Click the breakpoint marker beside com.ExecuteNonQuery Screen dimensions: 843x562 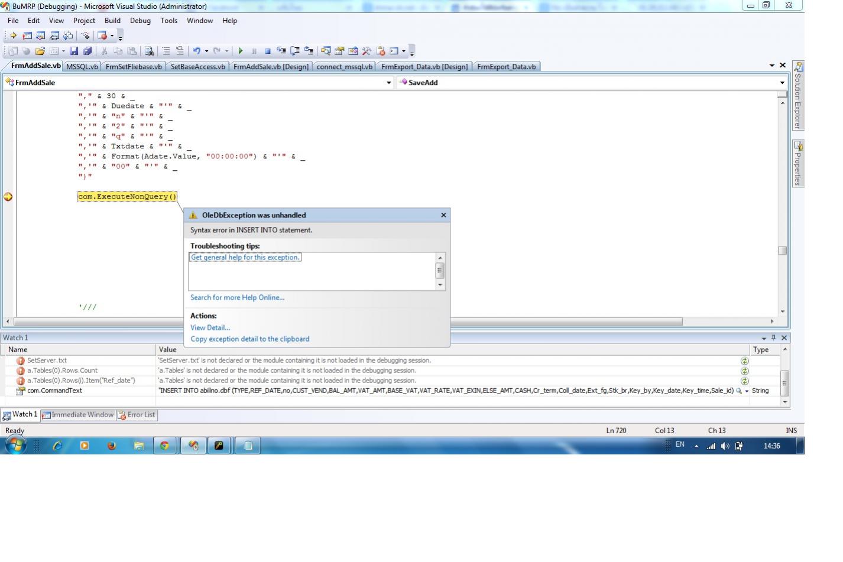8,197
